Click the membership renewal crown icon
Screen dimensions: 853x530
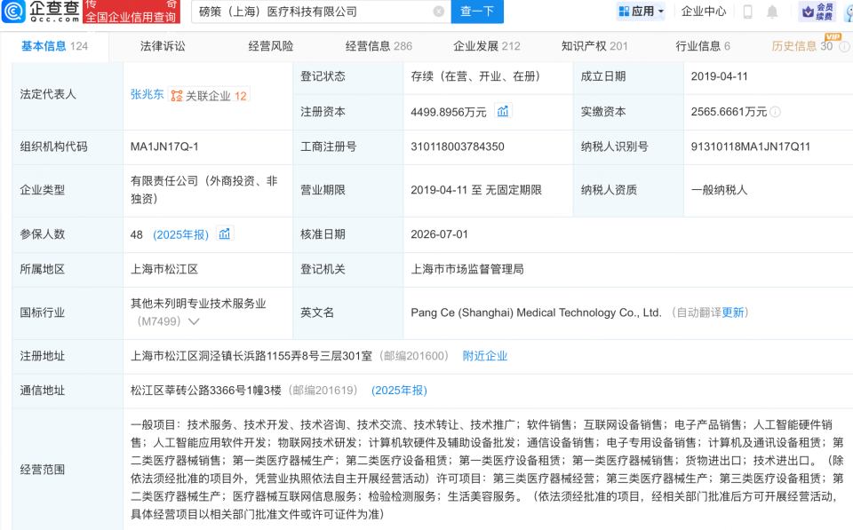[809, 12]
